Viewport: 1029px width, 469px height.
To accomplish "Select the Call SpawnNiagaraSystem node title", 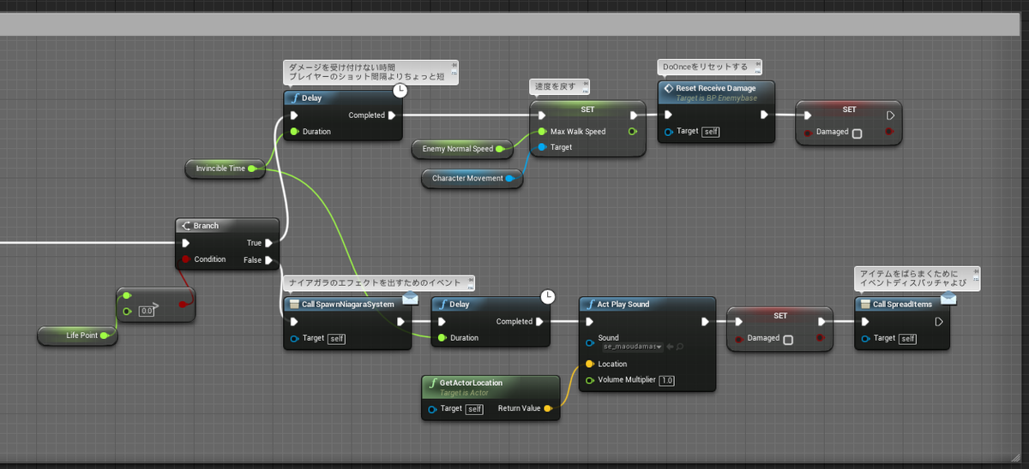I will pos(347,304).
